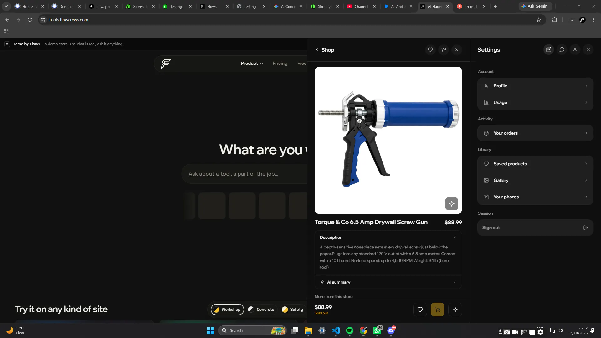601x338 pixels.
Task: Click the wishlist heart icon in Shop header
Action: point(430,50)
